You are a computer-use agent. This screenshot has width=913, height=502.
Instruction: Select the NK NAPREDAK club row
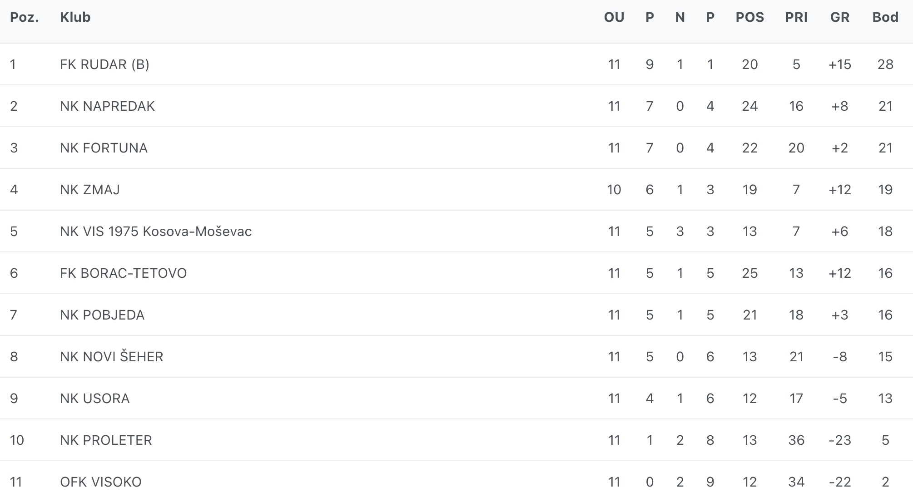click(107, 106)
